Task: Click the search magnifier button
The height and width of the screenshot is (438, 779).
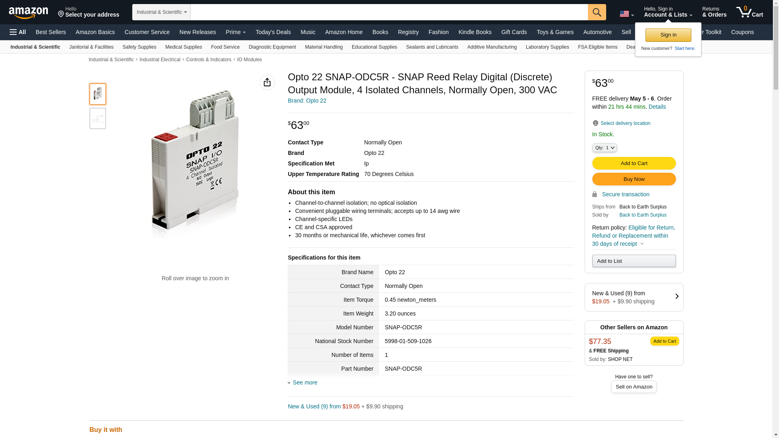Action: tap(596, 12)
